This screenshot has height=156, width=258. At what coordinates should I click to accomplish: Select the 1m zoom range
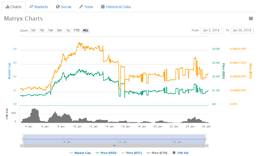(x=50, y=31)
